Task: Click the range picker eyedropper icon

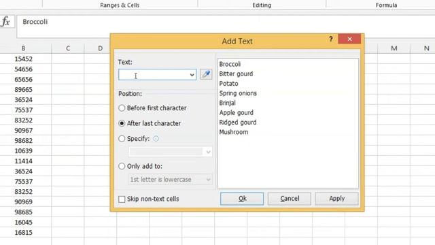Action: tap(206, 74)
